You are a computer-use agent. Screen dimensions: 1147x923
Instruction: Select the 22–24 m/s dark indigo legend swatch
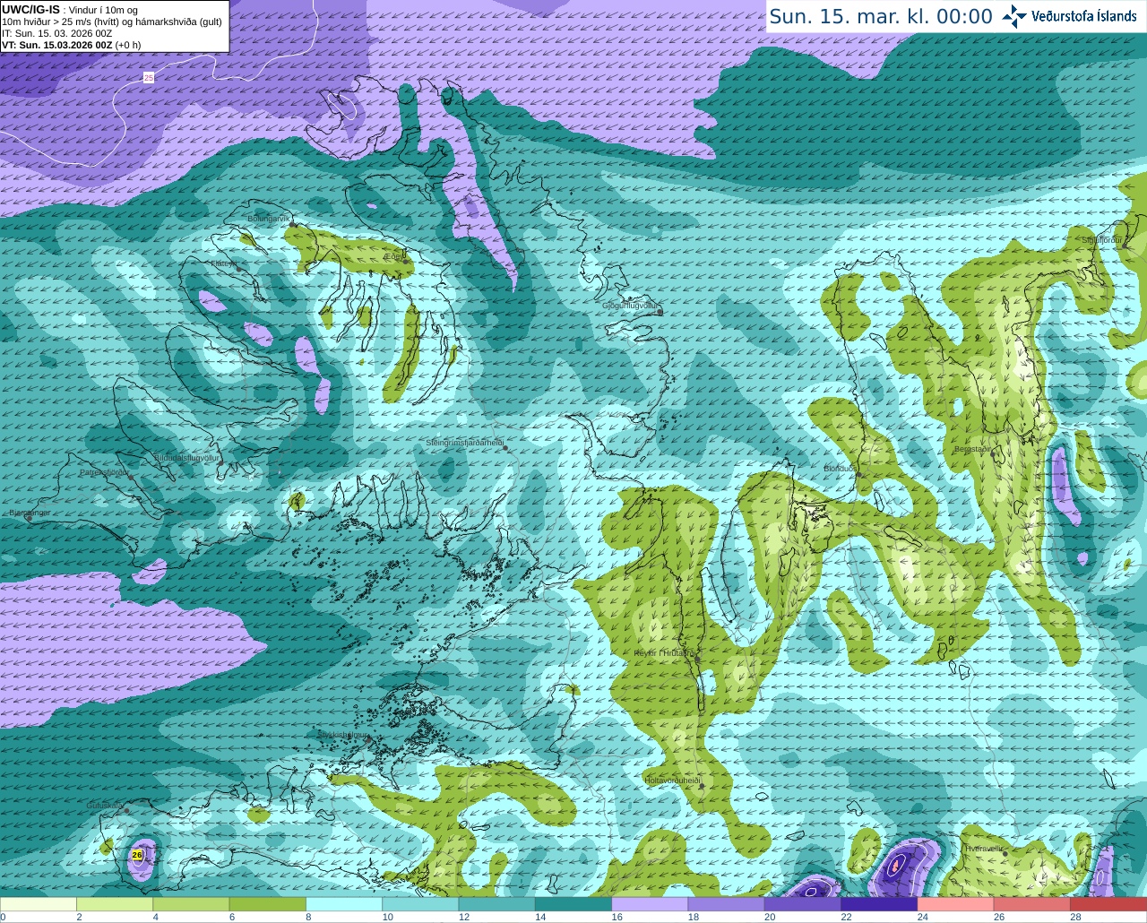click(879, 904)
